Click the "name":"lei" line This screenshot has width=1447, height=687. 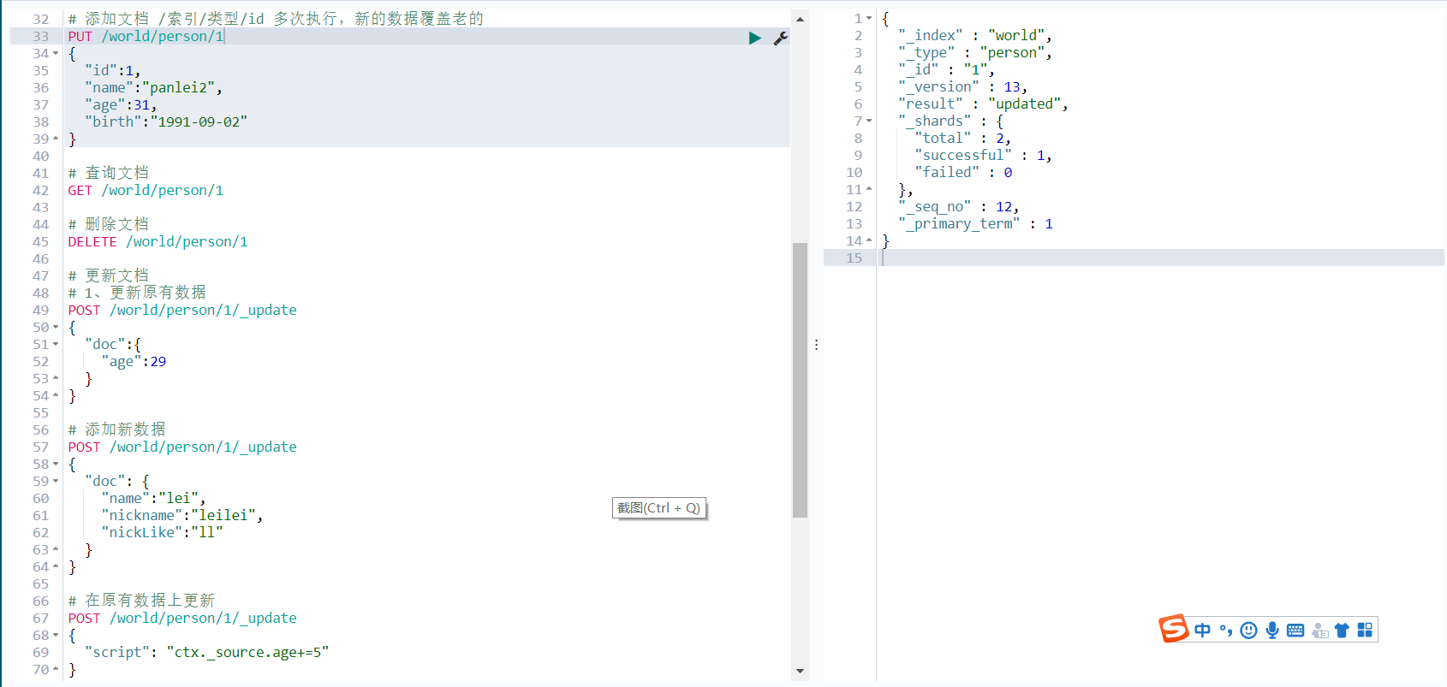coord(154,498)
